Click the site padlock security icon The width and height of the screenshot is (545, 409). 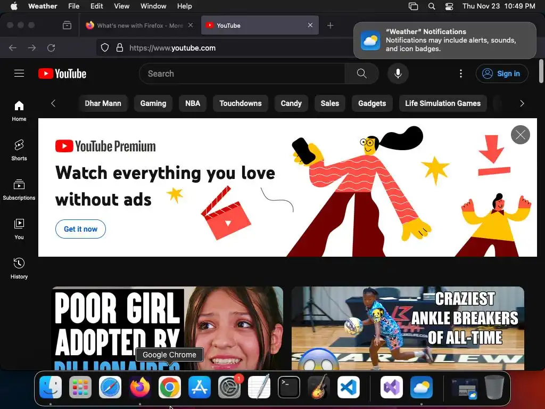tap(120, 47)
